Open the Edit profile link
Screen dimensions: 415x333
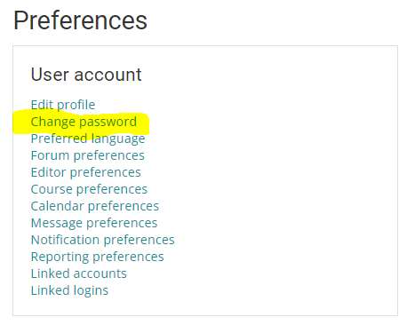point(63,105)
